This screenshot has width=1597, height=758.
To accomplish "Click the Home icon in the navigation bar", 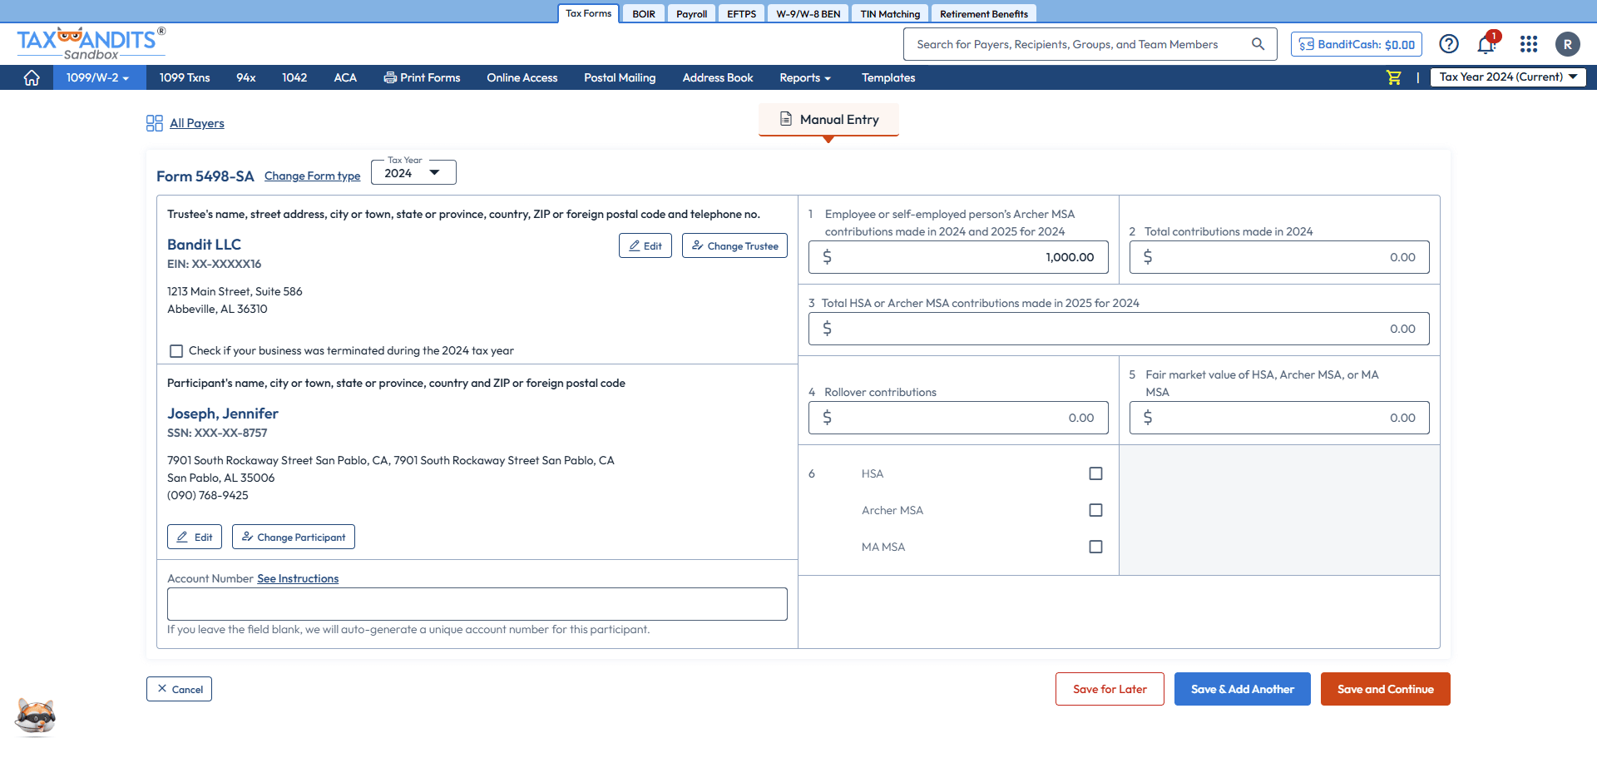I will point(32,77).
